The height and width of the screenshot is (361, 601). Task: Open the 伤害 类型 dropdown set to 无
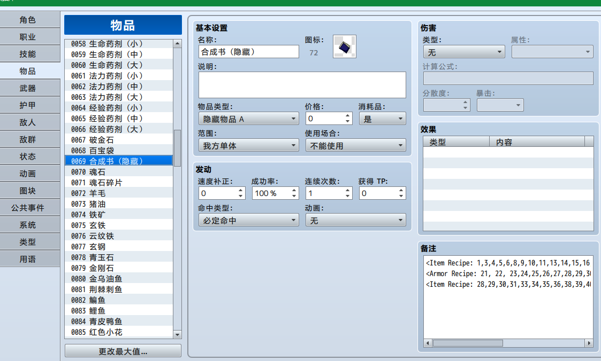click(464, 52)
